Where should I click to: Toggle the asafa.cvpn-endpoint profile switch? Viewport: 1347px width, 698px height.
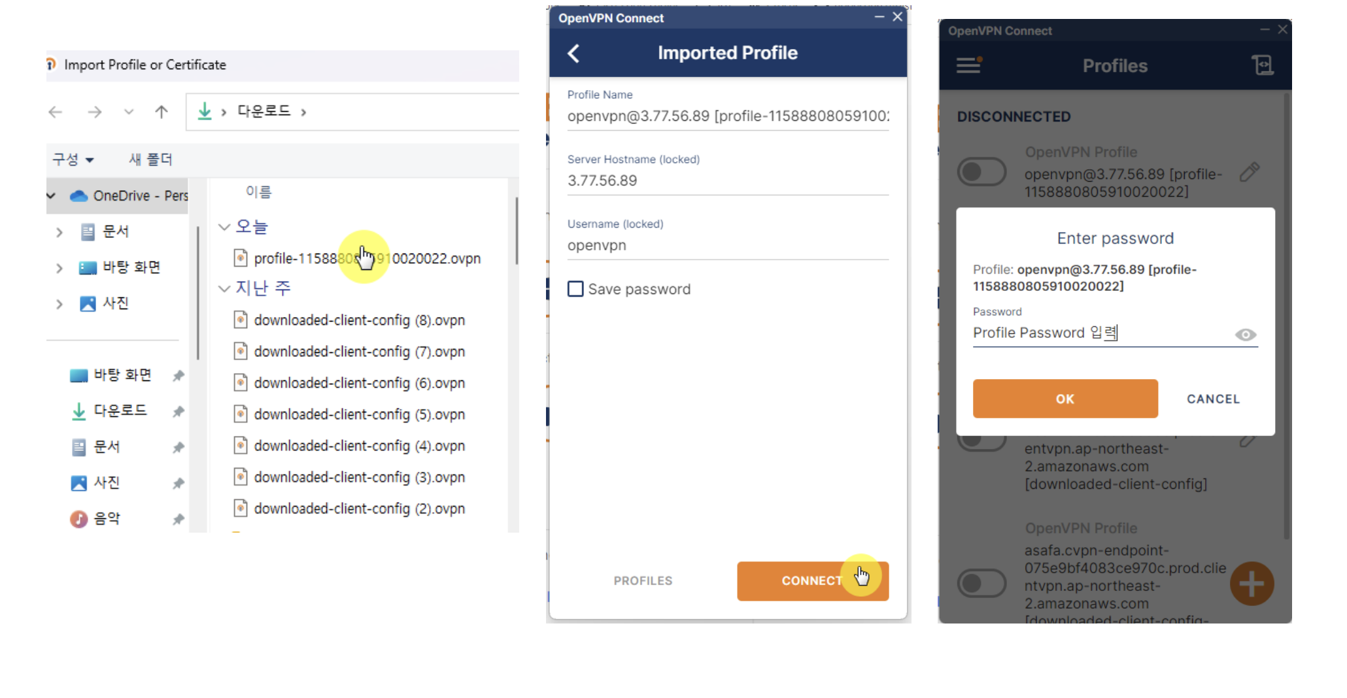[x=981, y=583]
